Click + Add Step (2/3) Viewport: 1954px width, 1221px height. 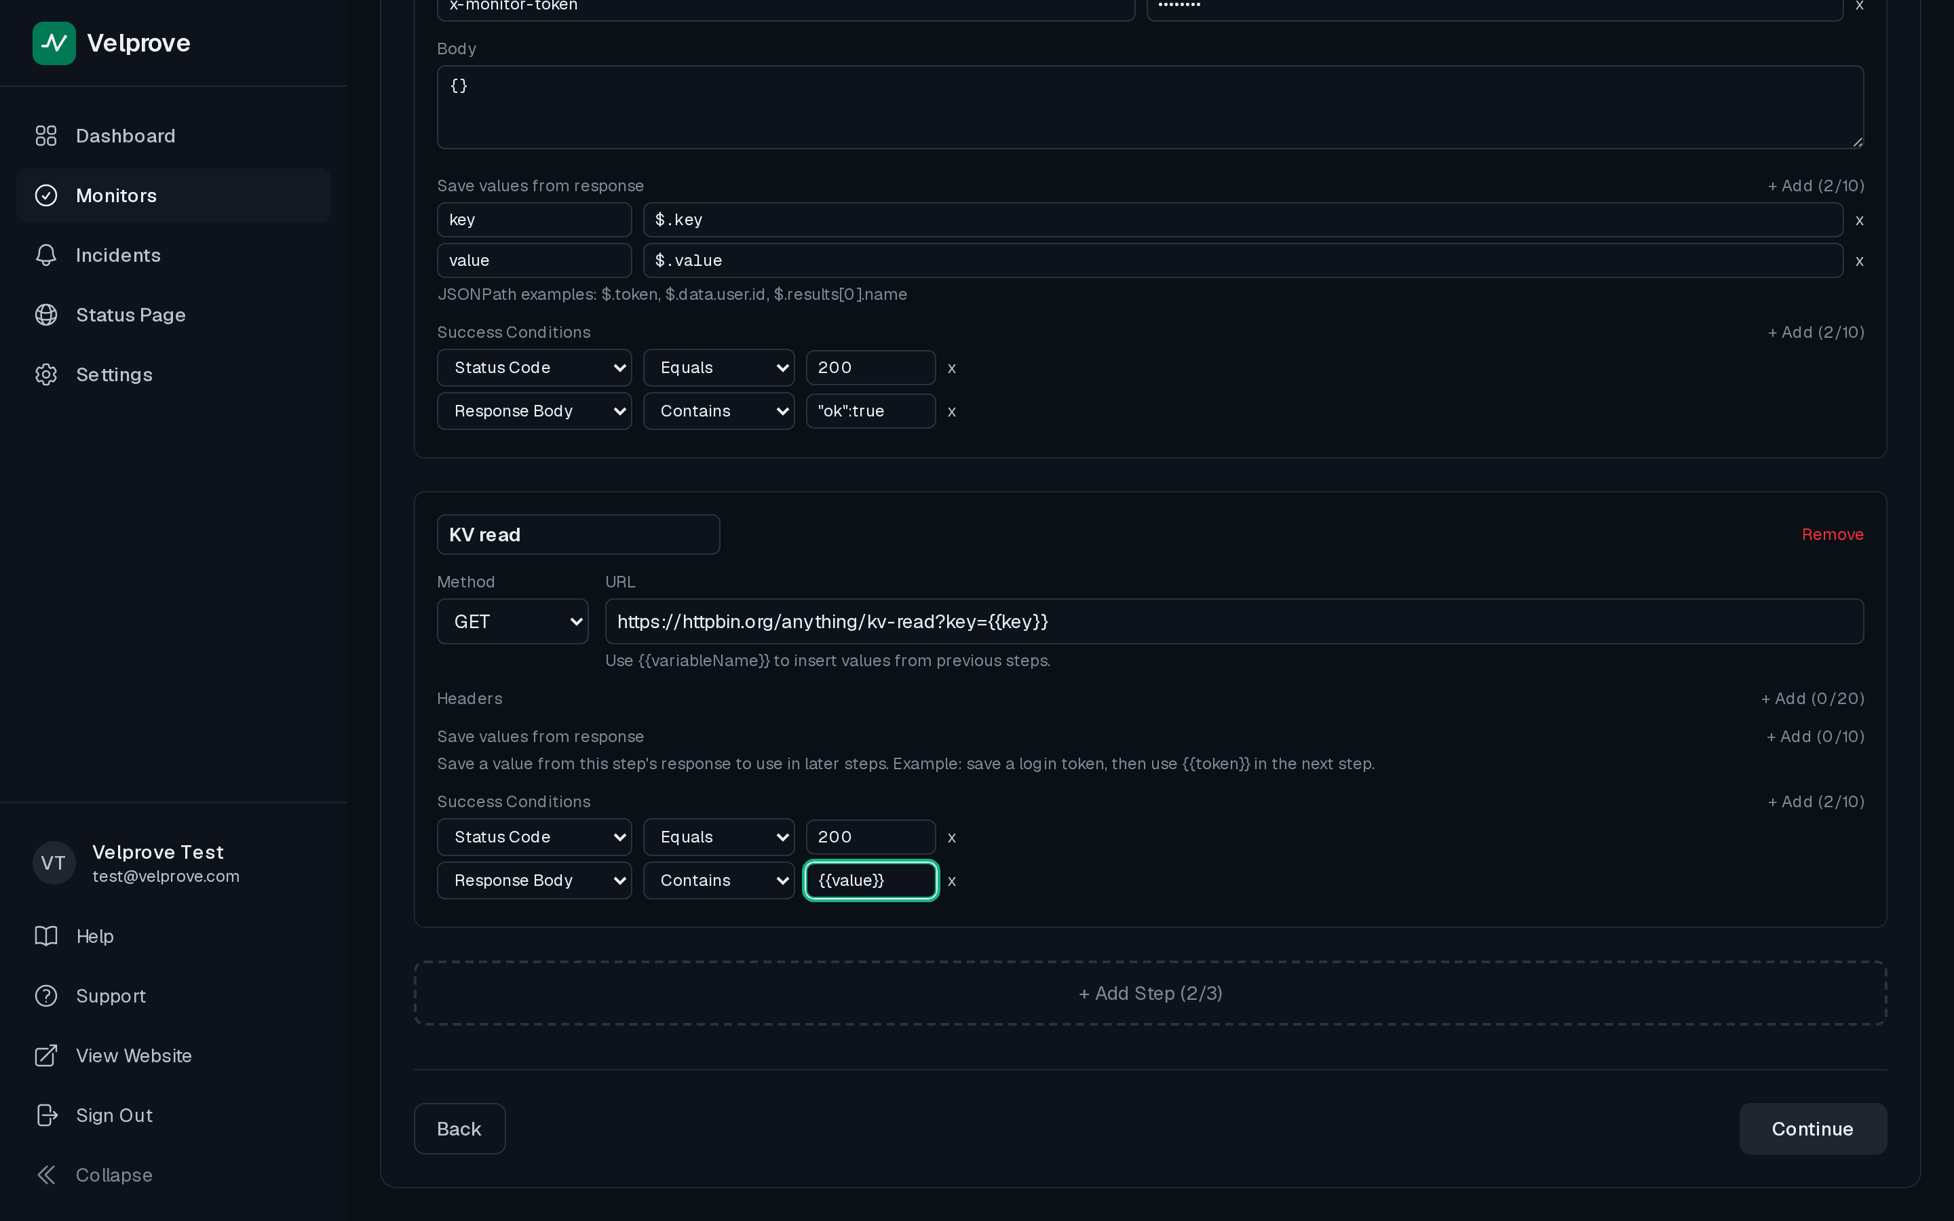(1150, 993)
